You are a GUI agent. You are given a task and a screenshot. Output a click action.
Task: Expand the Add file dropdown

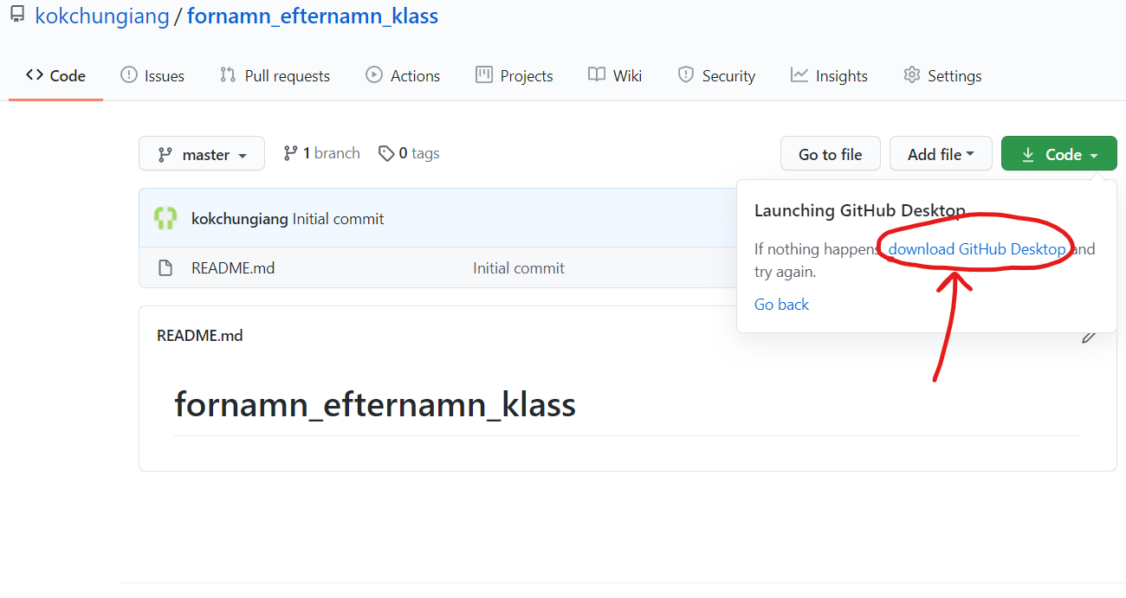click(941, 154)
